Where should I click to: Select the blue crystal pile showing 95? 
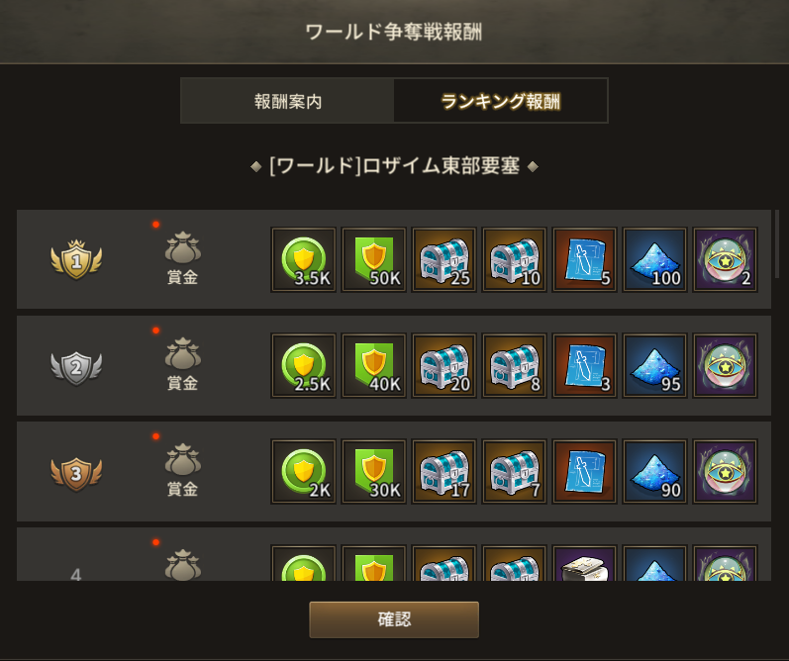click(655, 366)
